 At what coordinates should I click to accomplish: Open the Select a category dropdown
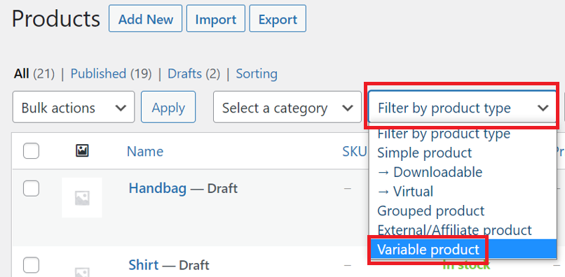(x=287, y=107)
